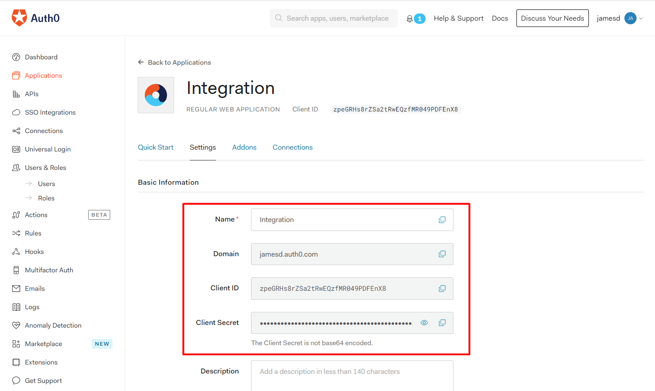Copy the Name field value
The height and width of the screenshot is (391, 655).
click(x=442, y=220)
